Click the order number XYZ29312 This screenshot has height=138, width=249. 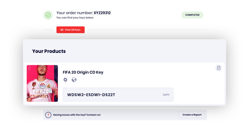(102, 13)
